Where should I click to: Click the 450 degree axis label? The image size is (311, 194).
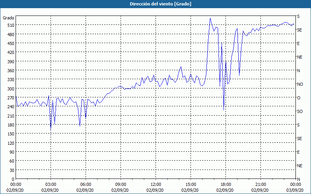(x=11, y=43)
